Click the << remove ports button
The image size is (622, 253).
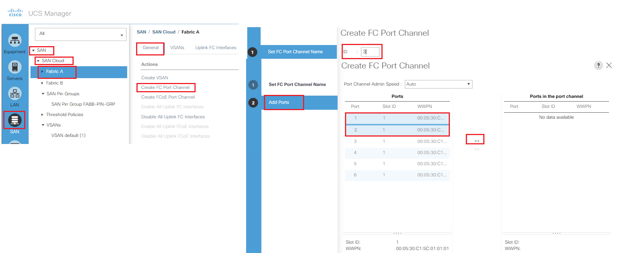point(477,149)
